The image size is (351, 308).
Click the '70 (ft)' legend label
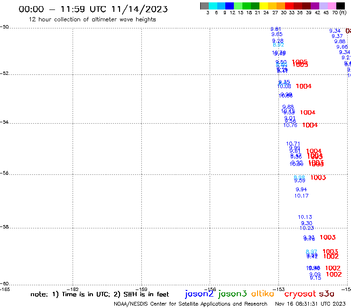[339, 12]
